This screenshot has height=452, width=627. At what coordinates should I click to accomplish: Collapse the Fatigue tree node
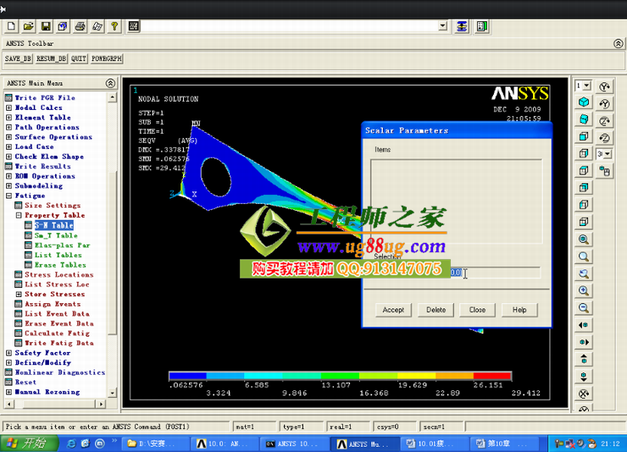[8, 196]
